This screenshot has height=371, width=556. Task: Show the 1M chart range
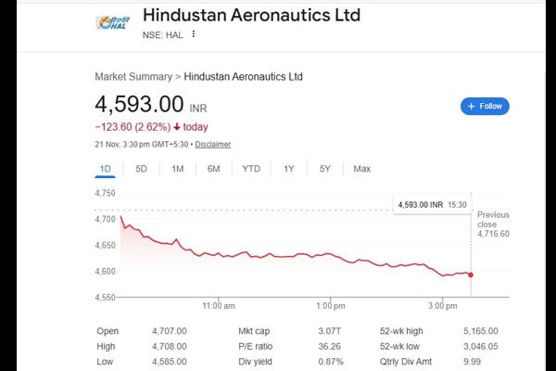[x=178, y=169]
